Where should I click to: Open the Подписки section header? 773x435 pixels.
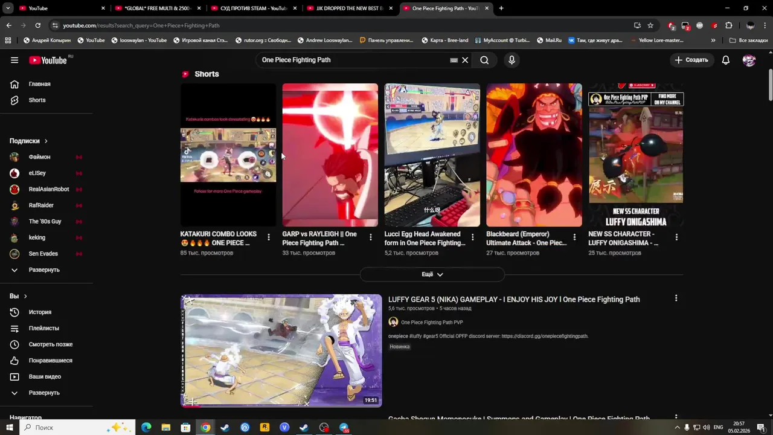(28, 141)
